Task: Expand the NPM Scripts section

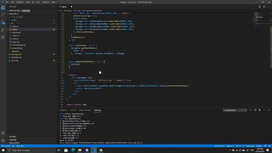Action: [x=14, y=143]
